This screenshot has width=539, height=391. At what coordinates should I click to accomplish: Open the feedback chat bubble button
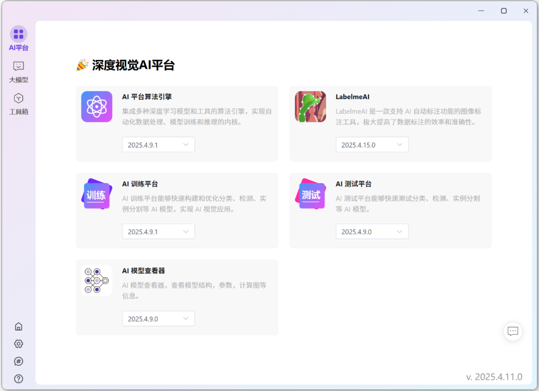coord(512,331)
